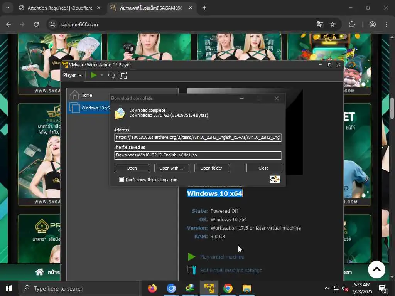
Task: Select Windows 10 x64 virtual machine entry
Action: (89, 108)
